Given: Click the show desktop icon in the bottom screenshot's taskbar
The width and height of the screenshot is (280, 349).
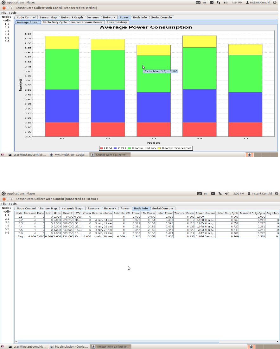Looking at the screenshot, I should pos(3,347).
